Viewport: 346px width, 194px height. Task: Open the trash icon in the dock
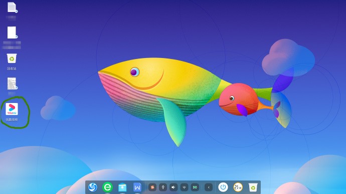pyautogui.click(x=253, y=187)
